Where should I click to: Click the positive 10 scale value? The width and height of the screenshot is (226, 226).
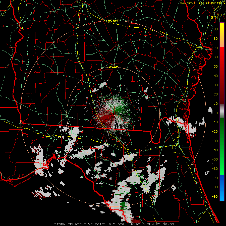[x=216, y=104]
